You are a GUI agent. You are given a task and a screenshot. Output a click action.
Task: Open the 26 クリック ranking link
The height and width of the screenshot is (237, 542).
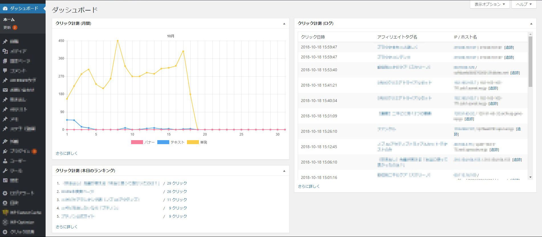(177, 191)
